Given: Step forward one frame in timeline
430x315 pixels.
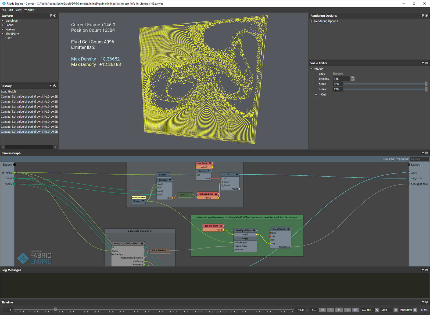Looking at the screenshot, I should coord(347,310).
